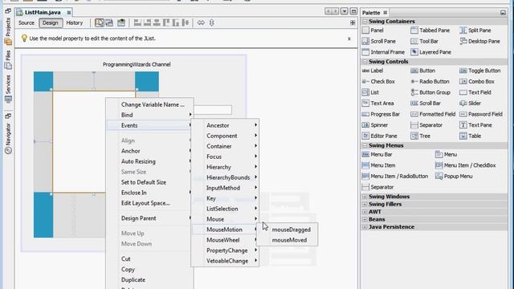Collapse the Swing Containers section

click(x=365, y=22)
